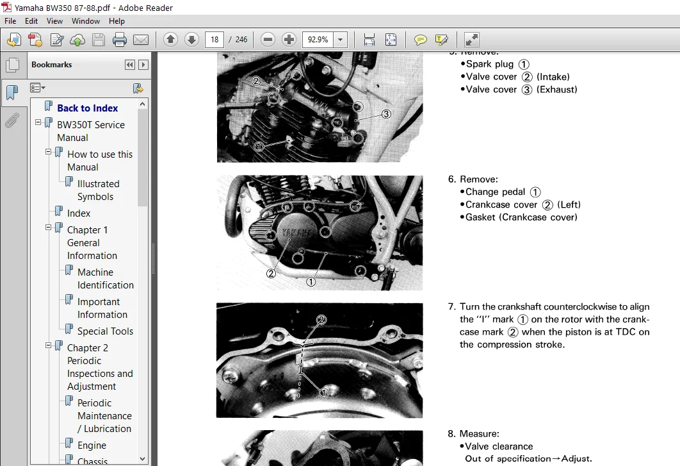Open Important Information bookmark
The height and width of the screenshot is (466, 680).
tap(102, 308)
